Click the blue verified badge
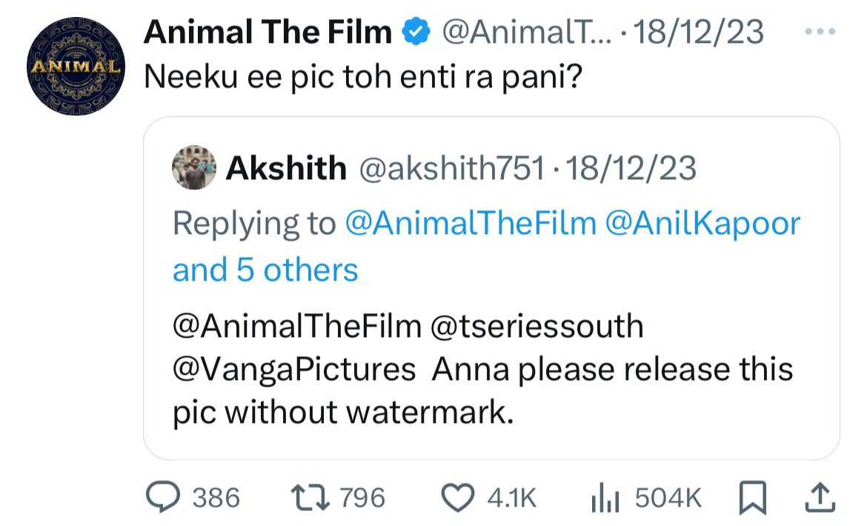Image resolution: width=867 pixels, height=526 pixels. (x=417, y=32)
